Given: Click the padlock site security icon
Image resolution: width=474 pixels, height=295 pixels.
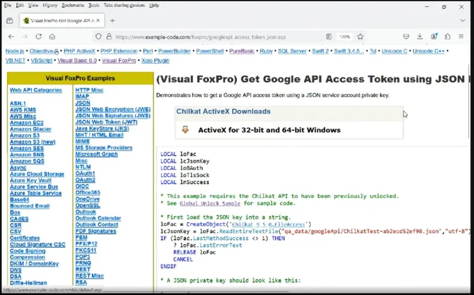Looking at the screenshot, I should [x=109, y=36].
